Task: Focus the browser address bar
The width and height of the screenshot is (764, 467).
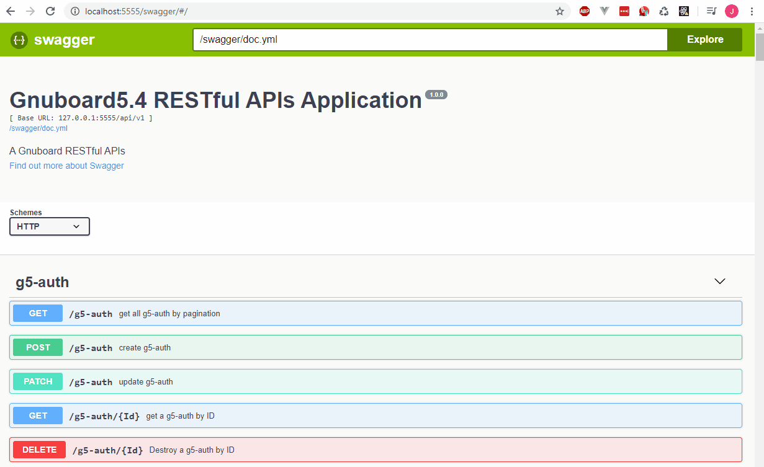Action: [x=317, y=11]
